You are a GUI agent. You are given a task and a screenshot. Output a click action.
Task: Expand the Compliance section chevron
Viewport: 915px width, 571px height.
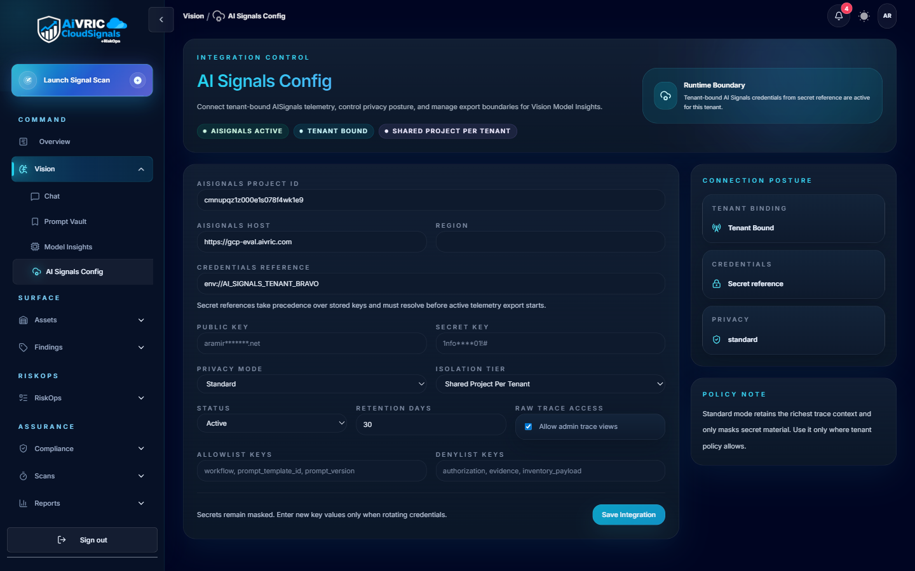coord(141,449)
